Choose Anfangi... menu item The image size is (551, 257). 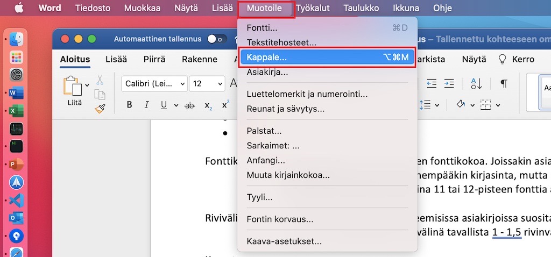point(327,160)
